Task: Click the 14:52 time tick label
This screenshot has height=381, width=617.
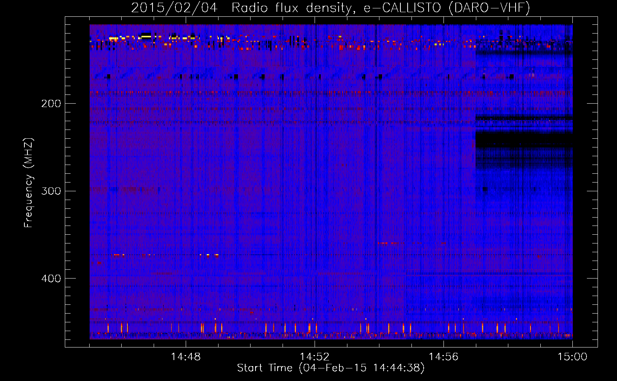Action: pos(315,357)
